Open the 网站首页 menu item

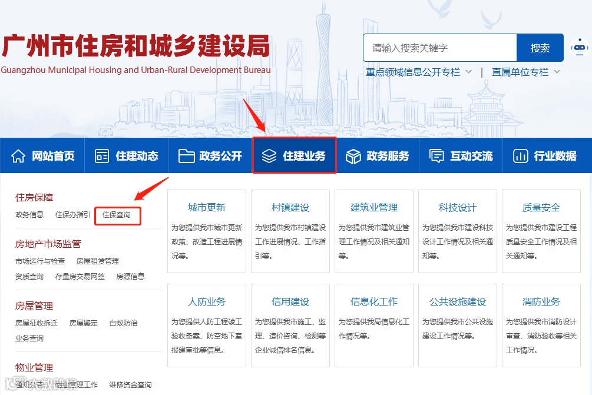tap(42, 155)
